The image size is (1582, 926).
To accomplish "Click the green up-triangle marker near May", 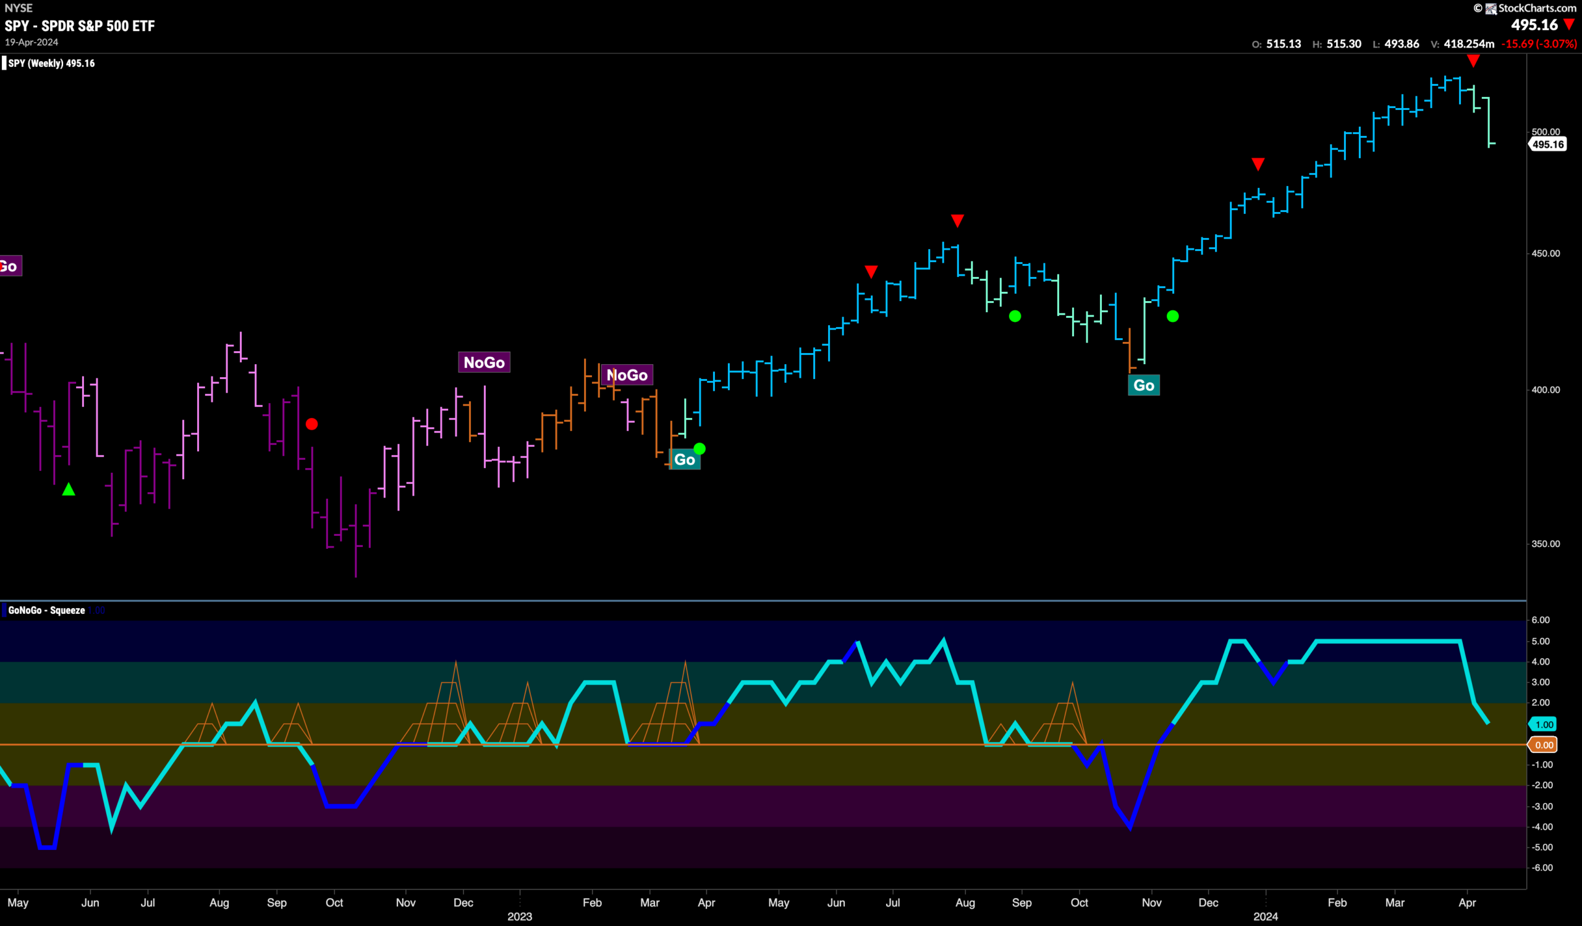I will (x=69, y=489).
